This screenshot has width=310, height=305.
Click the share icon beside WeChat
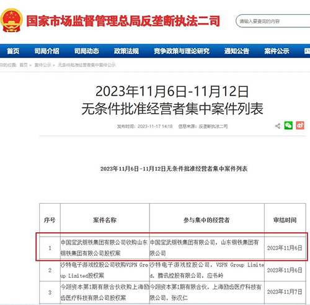click(278, 126)
